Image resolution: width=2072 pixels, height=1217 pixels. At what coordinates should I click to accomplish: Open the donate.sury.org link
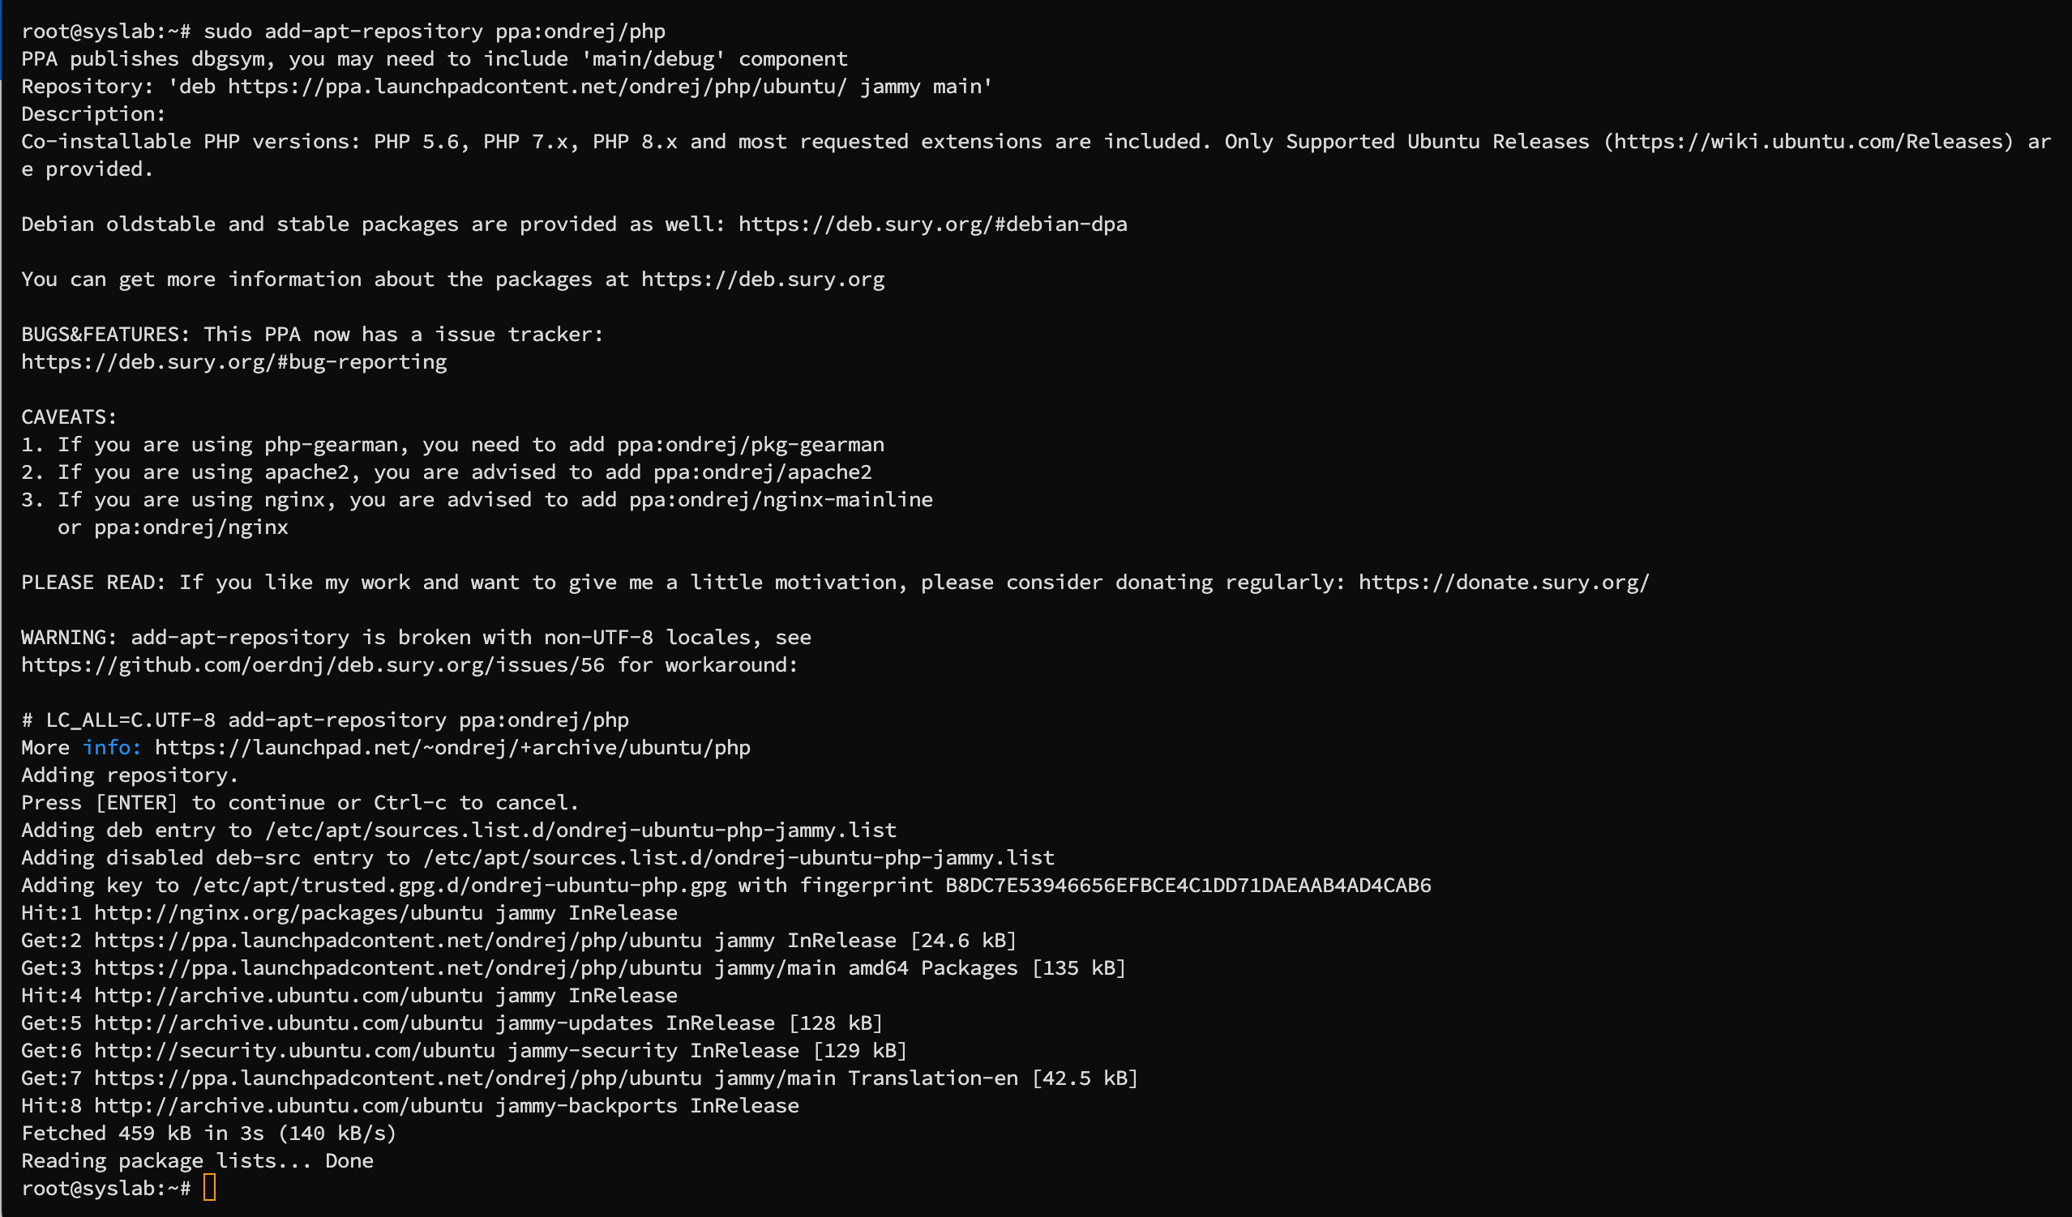(1503, 583)
